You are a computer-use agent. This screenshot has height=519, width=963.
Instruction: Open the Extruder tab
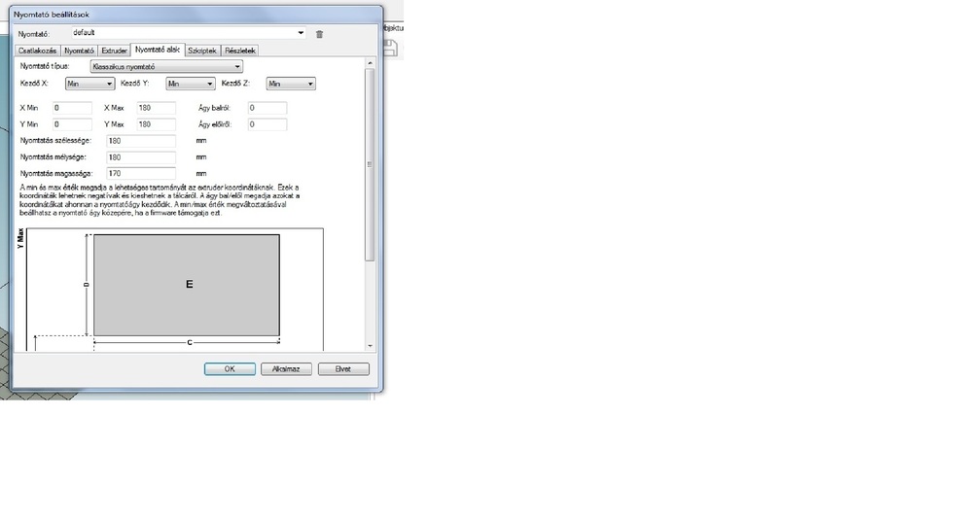(x=115, y=50)
